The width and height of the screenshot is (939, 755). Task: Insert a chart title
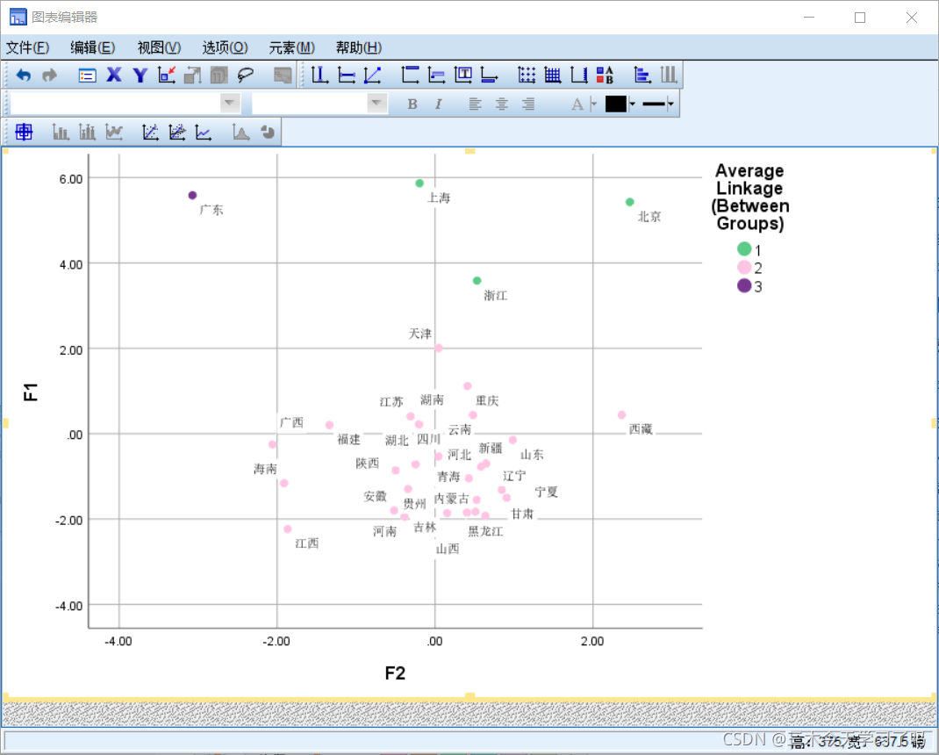pyautogui.click(x=410, y=75)
